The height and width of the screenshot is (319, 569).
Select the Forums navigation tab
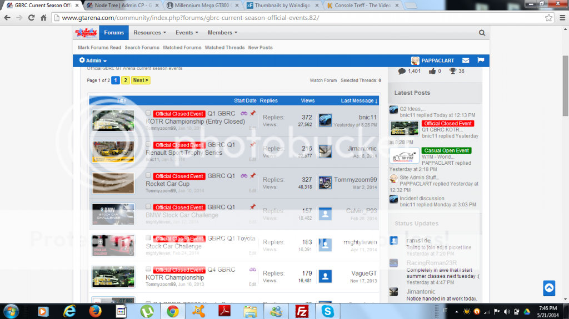[114, 33]
